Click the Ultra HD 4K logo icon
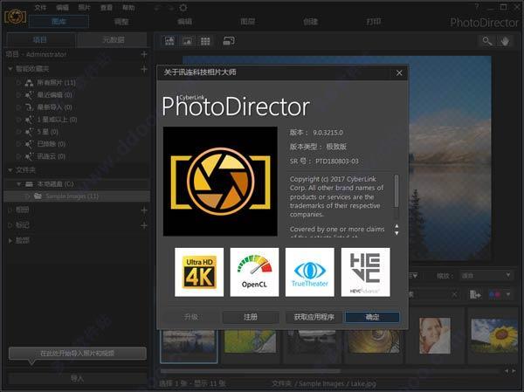Screen dimensions: 524x392 click(x=199, y=272)
